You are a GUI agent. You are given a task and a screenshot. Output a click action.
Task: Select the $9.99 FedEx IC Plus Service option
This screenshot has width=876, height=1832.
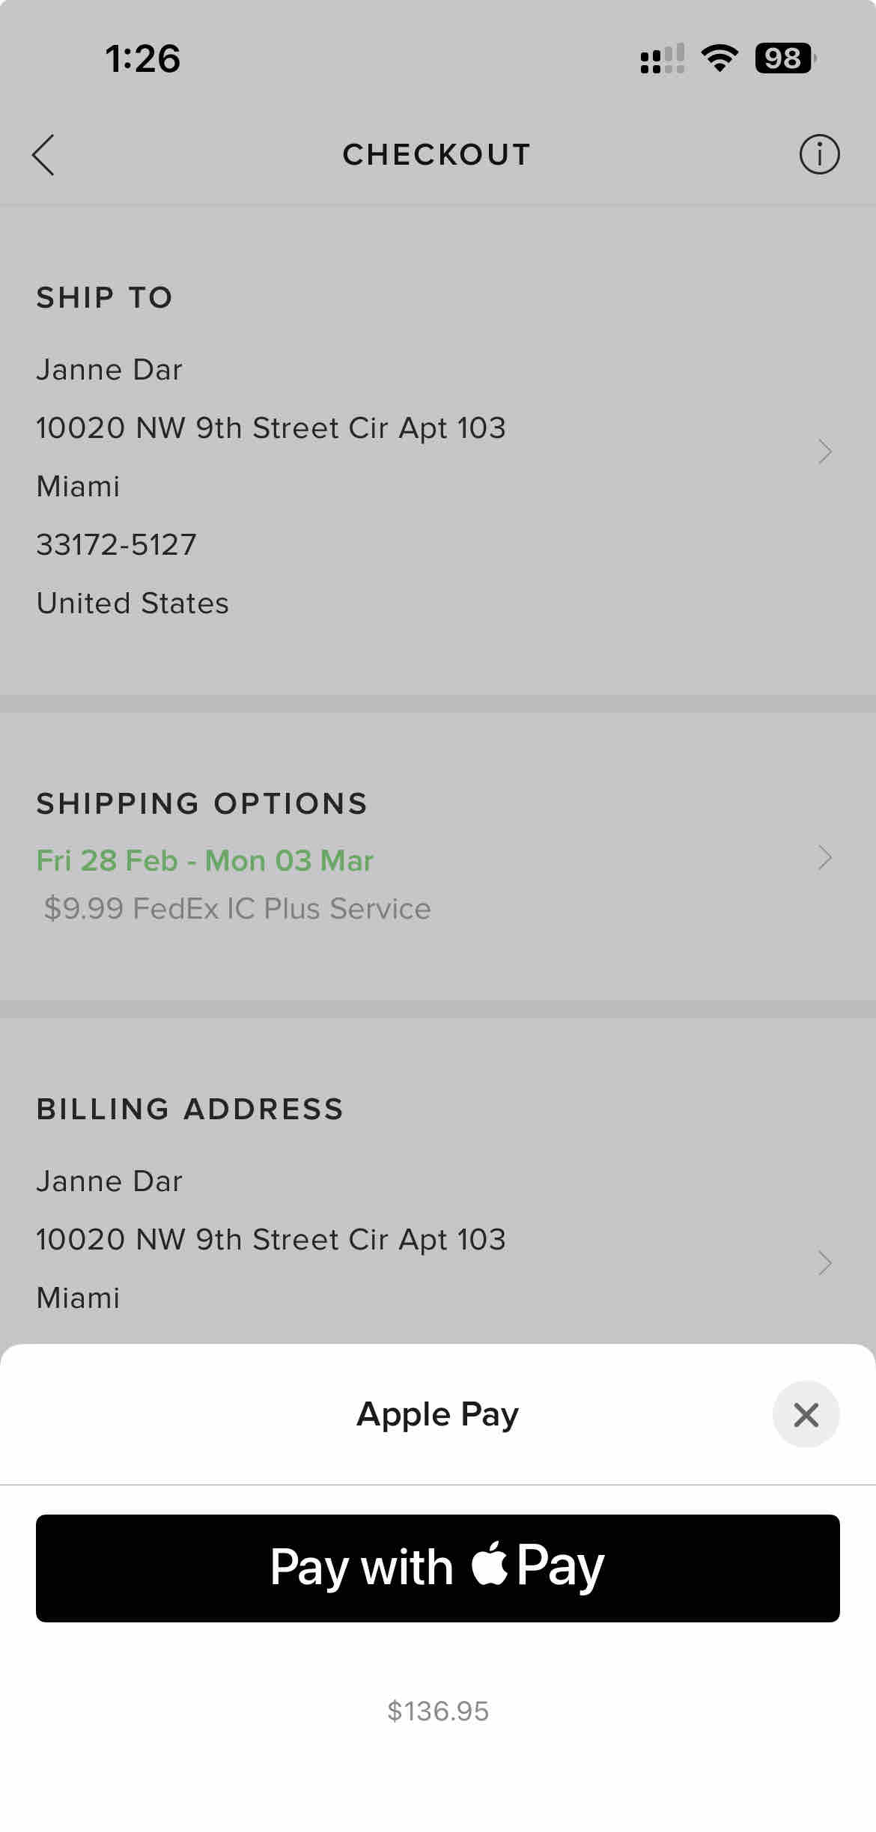(x=237, y=908)
